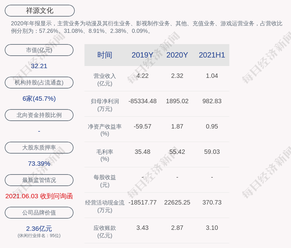Select the cash flow value 370.73
The image size is (291, 248).
click(212, 202)
